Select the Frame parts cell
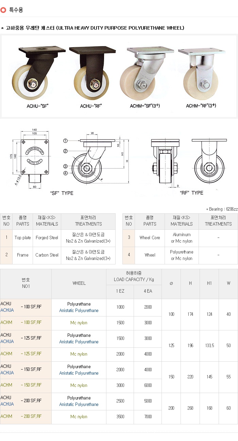Image resolution: width=238 pixels, height=441 pixels. tap(23, 255)
